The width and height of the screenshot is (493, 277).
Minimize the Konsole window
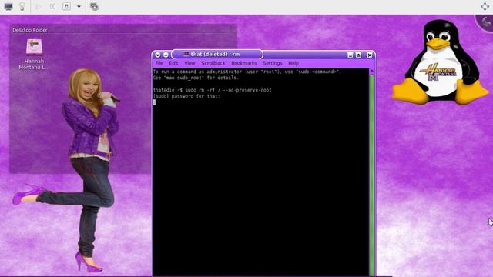pyautogui.click(x=350, y=55)
